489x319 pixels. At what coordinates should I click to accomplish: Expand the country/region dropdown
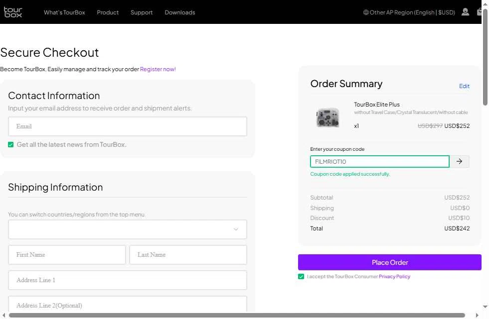(x=128, y=229)
